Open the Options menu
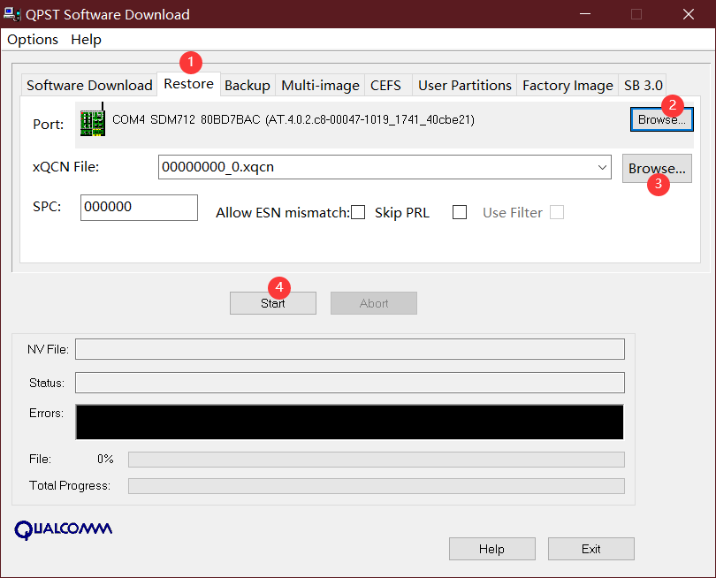716x578 pixels. [33, 40]
